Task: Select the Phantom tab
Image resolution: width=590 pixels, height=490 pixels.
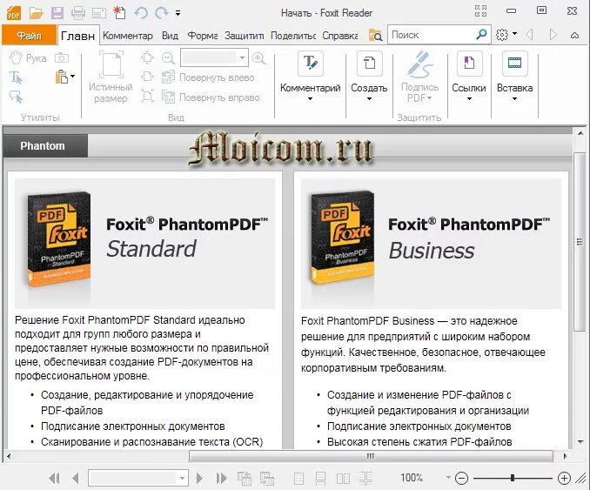Action: pyautogui.click(x=45, y=145)
